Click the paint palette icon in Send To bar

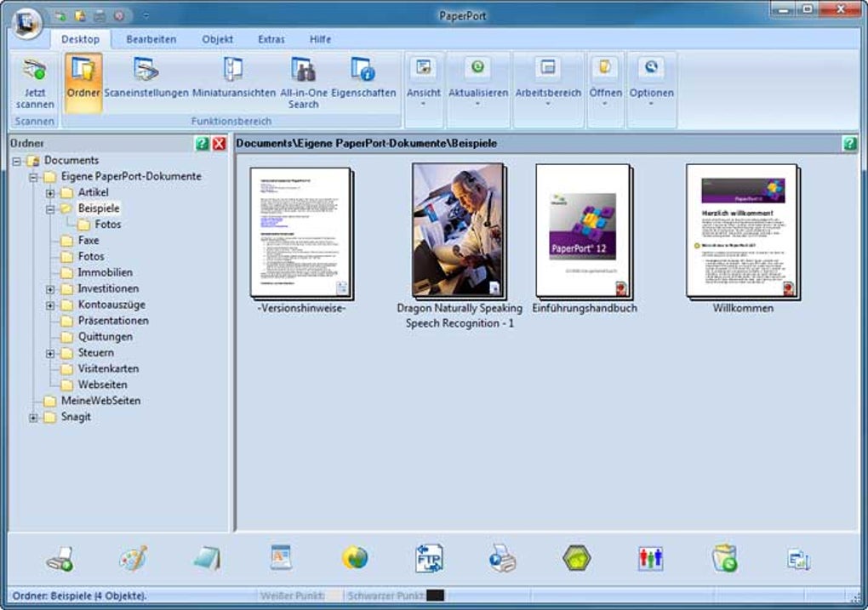coord(134,558)
